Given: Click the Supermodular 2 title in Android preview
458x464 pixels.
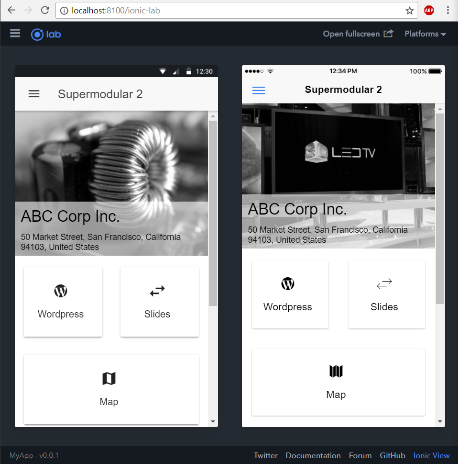Looking at the screenshot, I should pyautogui.click(x=100, y=94).
